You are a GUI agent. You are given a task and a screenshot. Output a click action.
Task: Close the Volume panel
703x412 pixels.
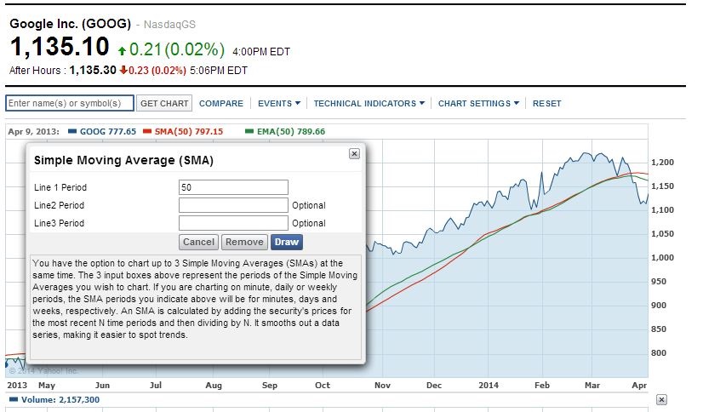[661, 399]
